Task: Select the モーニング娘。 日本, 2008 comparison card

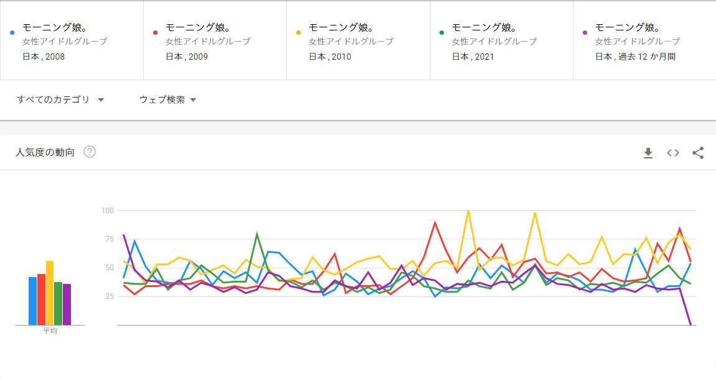Action: 72,40
